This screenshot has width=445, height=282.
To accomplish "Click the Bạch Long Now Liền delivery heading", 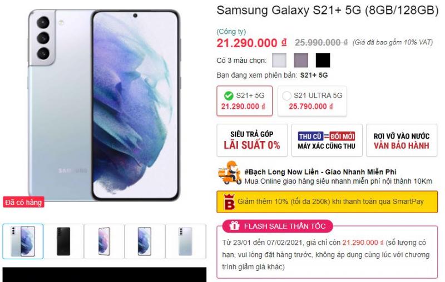I will point(320,172).
